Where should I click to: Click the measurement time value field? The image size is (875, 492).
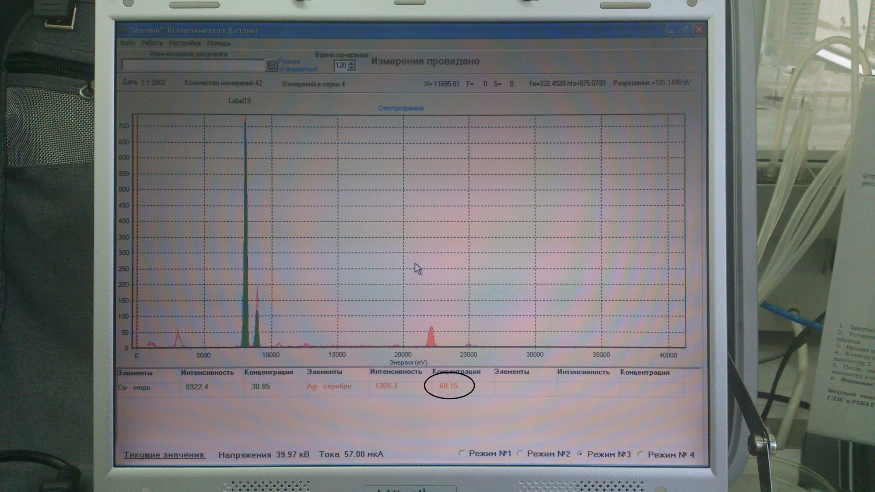[340, 66]
